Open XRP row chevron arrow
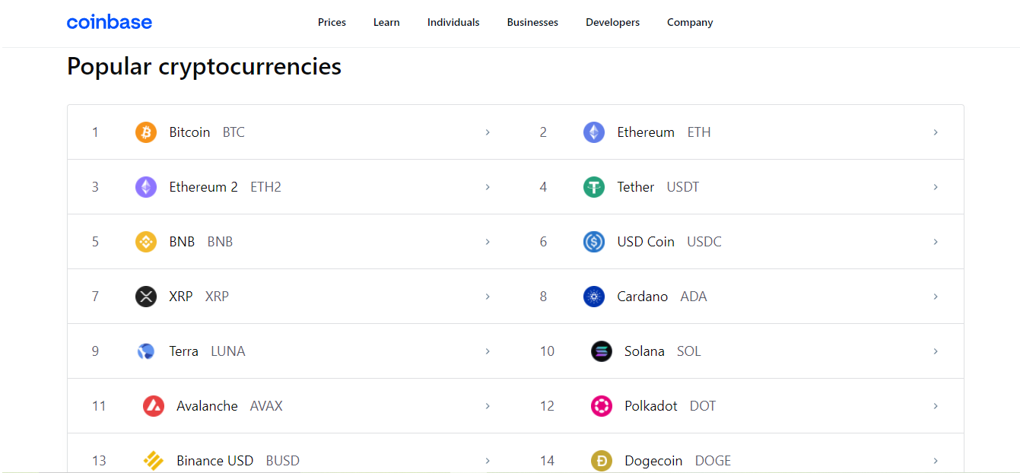 pos(488,297)
